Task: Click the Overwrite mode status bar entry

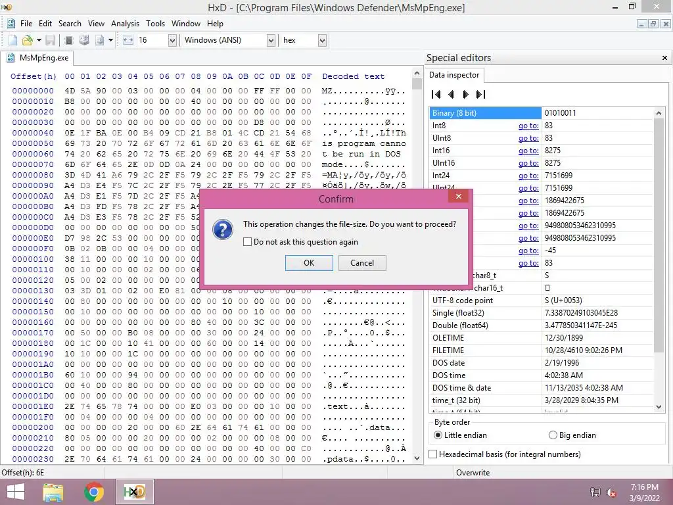Action: [x=473, y=472]
